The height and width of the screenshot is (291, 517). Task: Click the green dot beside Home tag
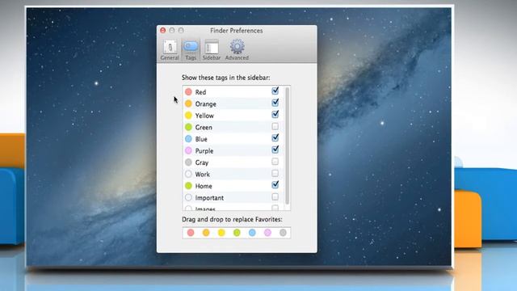tap(188, 186)
